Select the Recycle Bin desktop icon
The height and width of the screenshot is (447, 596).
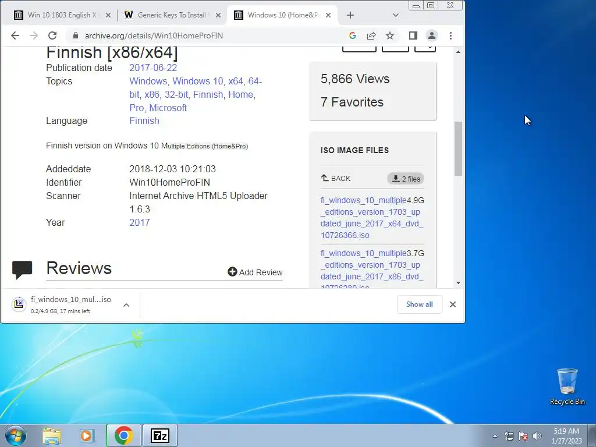tap(567, 386)
